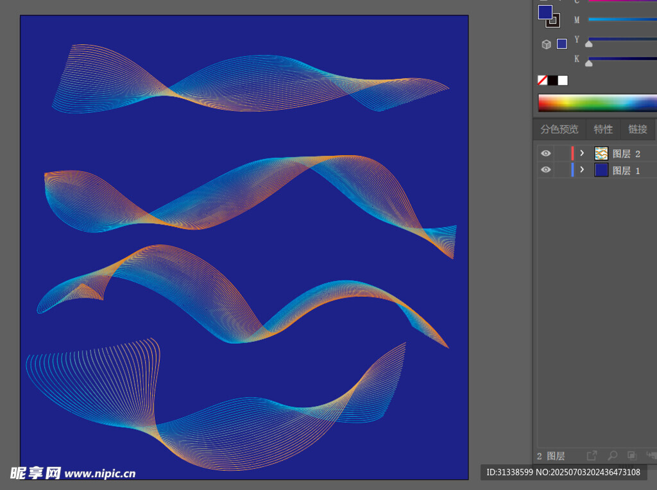Image resolution: width=657 pixels, height=490 pixels.
Task: Expand 图层 2 sublayers
Action: pyautogui.click(x=582, y=153)
